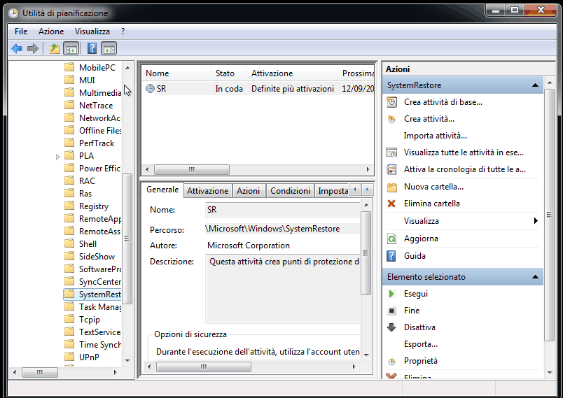Image resolution: width=563 pixels, height=398 pixels.
Task: Click the Esegui green play icon
Action: [391, 294]
